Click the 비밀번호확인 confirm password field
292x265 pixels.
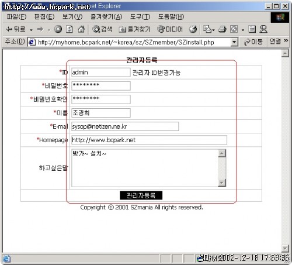pyautogui.click(x=101, y=99)
